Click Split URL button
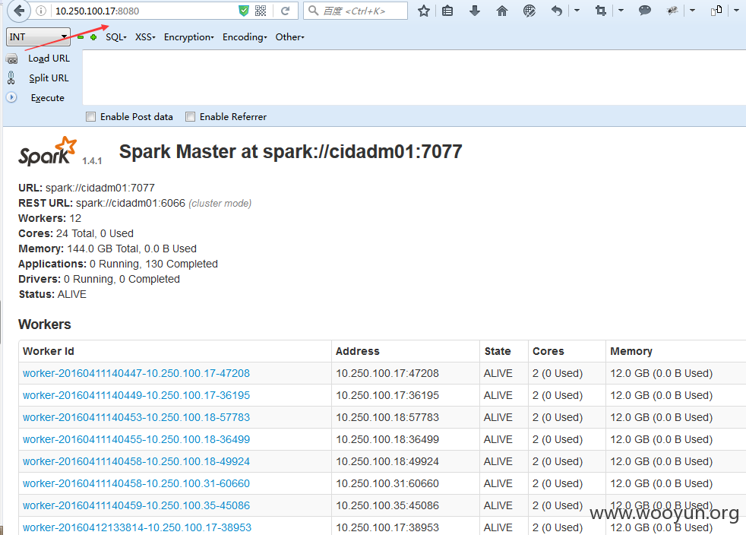746x535 pixels. coord(49,78)
